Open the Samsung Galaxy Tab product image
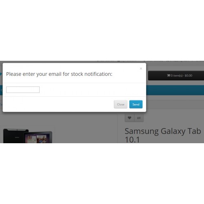The image size is (204, 204). coord(28,135)
